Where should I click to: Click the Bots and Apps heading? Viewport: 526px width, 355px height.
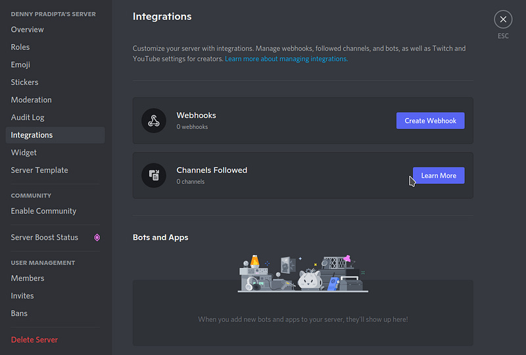pyautogui.click(x=160, y=237)
